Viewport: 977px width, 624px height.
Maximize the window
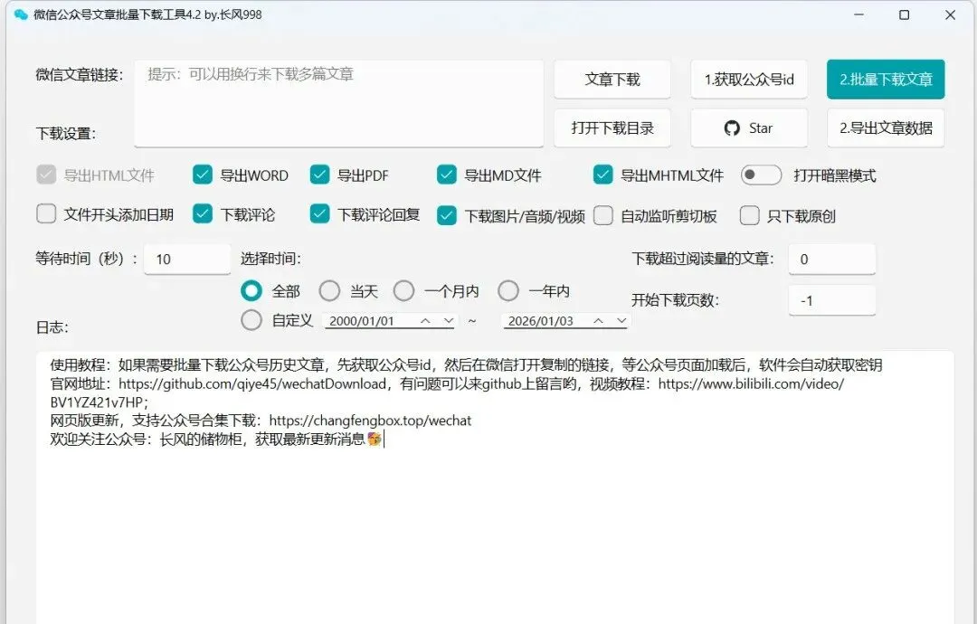tap(904, 14)
